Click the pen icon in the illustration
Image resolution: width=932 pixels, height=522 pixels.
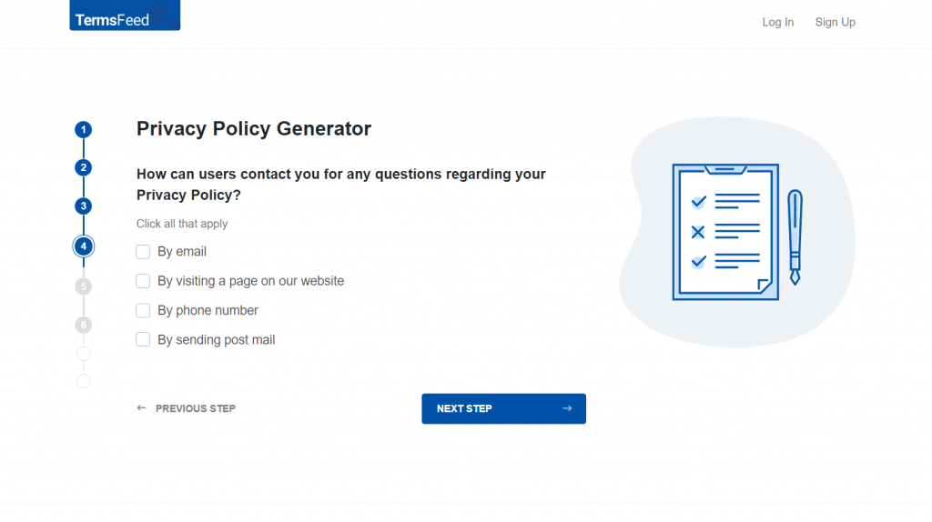pyautogui.click(x=795, y=237)
